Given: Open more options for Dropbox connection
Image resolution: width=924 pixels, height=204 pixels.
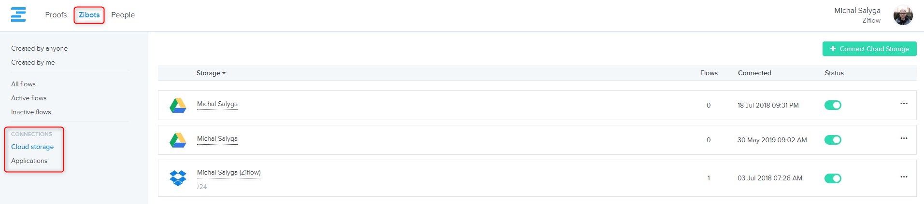Looking at the screenshot, I should click(x=904, y=177).
